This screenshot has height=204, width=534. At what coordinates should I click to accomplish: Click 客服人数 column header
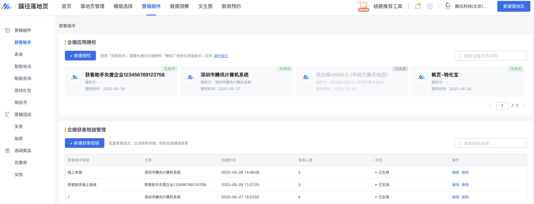(x=305, y=160)
